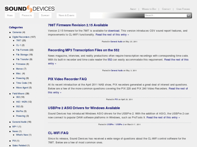The height and width of the screenshot is (147, 197).
Task: Select News category in sidebar
Action: click(15, 131)
